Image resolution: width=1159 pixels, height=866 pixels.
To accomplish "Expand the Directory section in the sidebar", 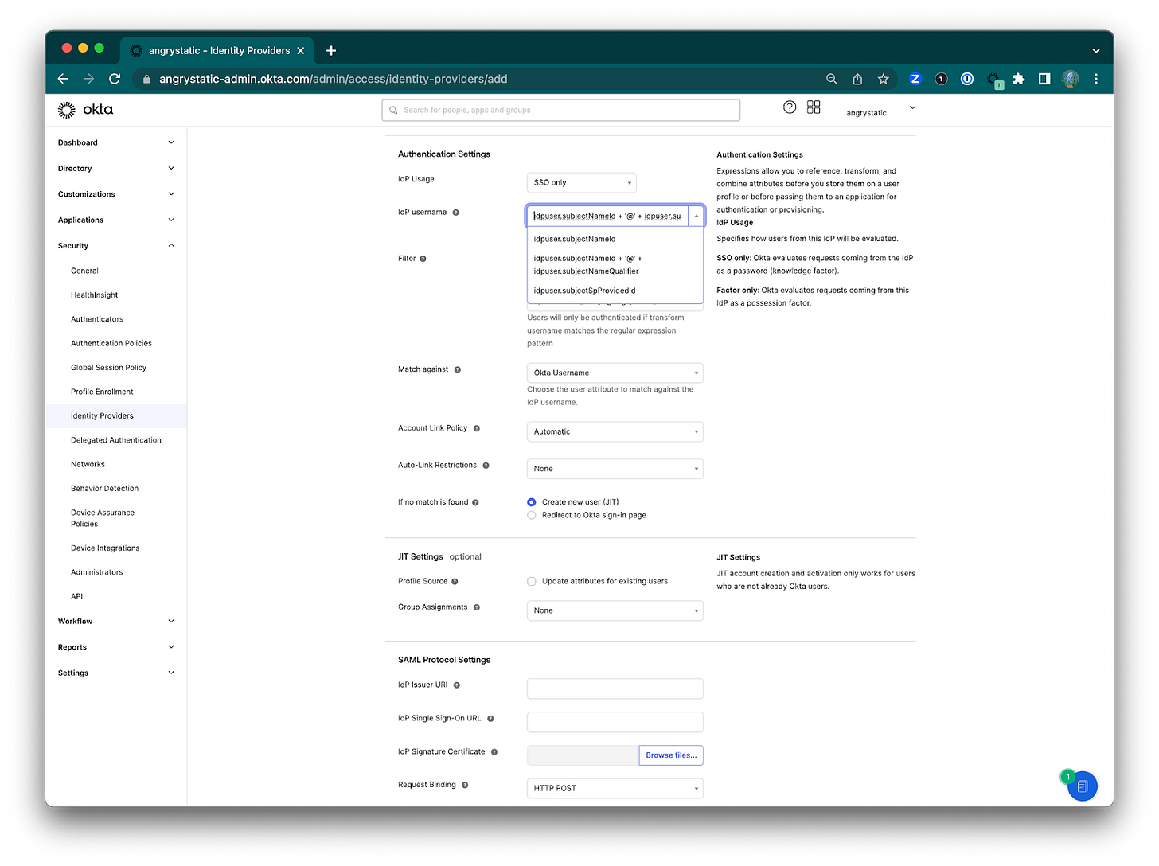I will click(115, 168).
